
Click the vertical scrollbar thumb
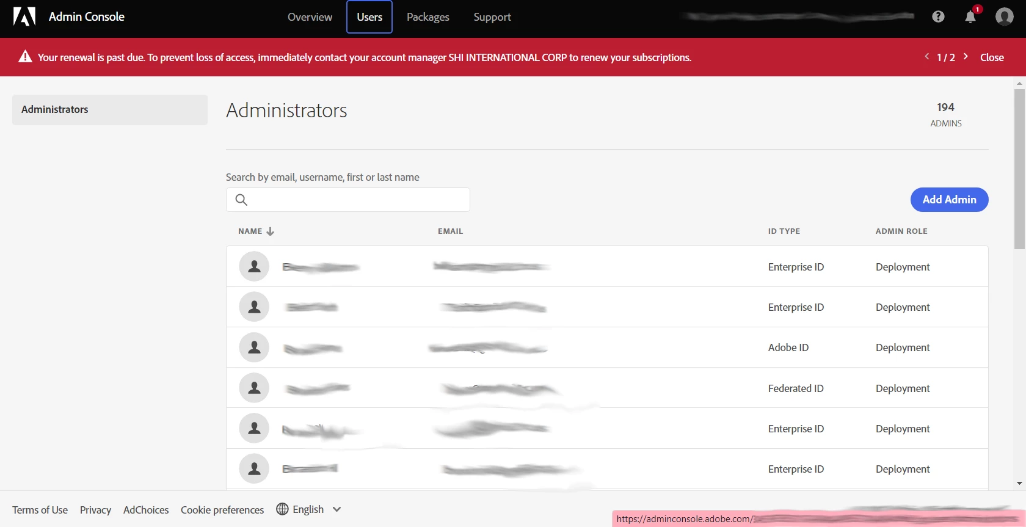(1019, 169)
